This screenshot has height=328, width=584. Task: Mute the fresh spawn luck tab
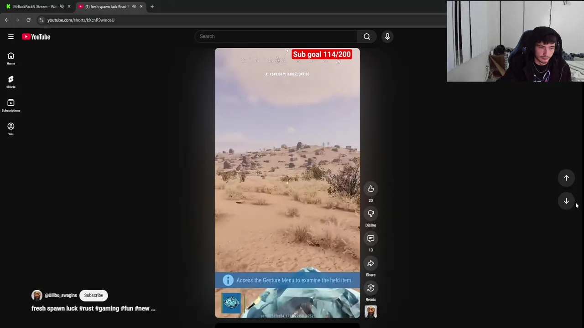[x=134, y=6]
